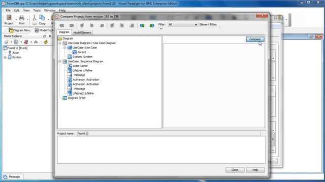Select the Diagram tab in compare dialog
Screen dimensions: 325x182
tap(64, 32)
